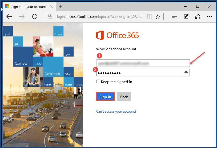The height and width of the screenshot is (148, 217).
Task: Minimize the browser window
Action: (185, 6)
